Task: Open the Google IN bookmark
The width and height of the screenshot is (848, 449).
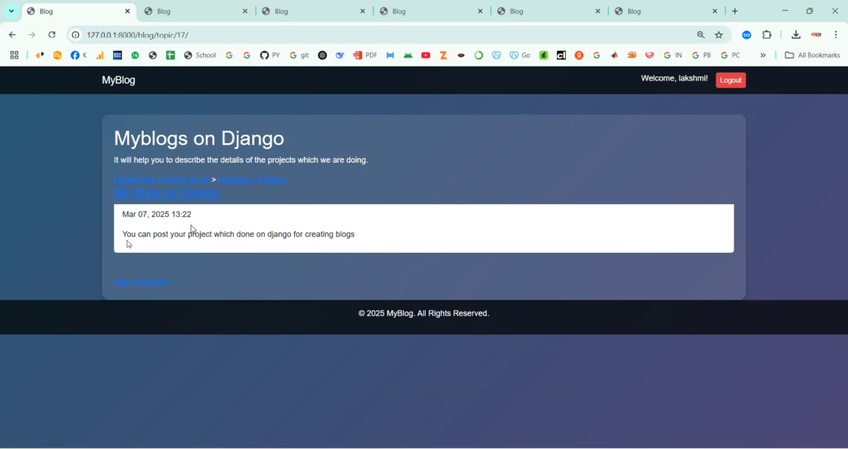Action: [x=673, y=55]
